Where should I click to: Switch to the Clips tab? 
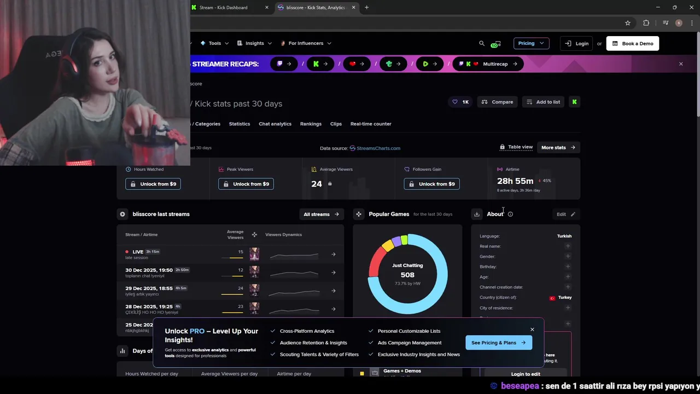click(x=336, y=124)
